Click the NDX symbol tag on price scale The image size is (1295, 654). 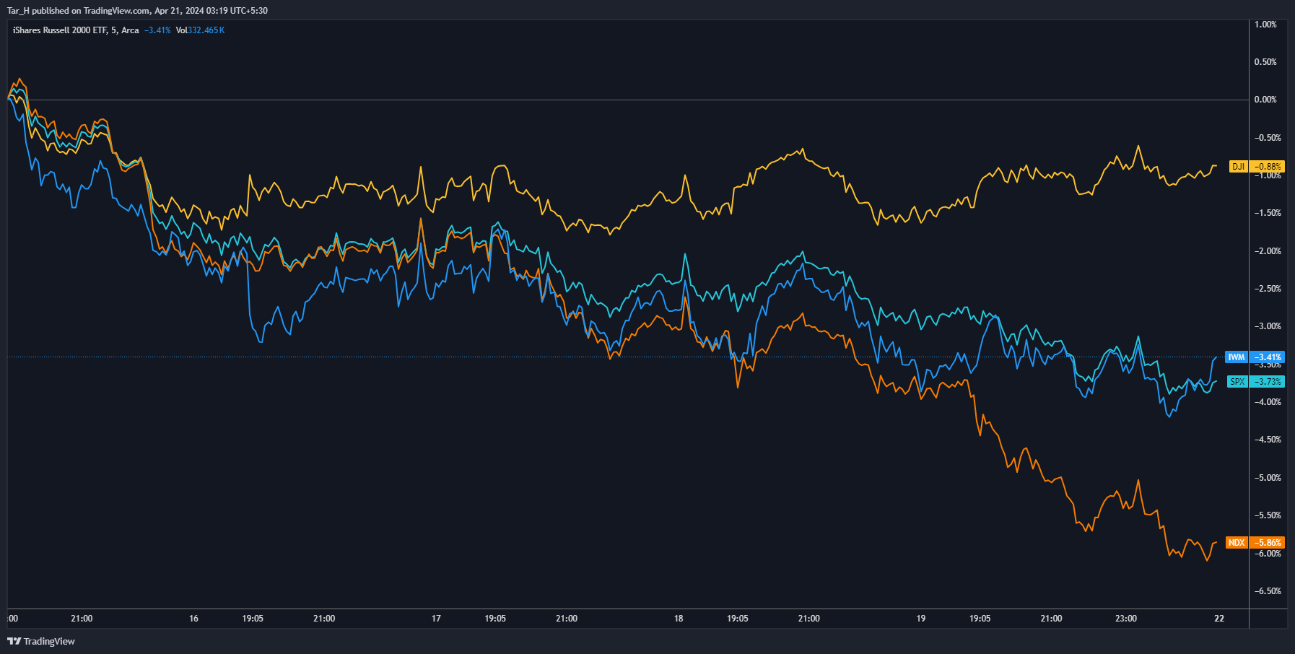point(1237,543)
